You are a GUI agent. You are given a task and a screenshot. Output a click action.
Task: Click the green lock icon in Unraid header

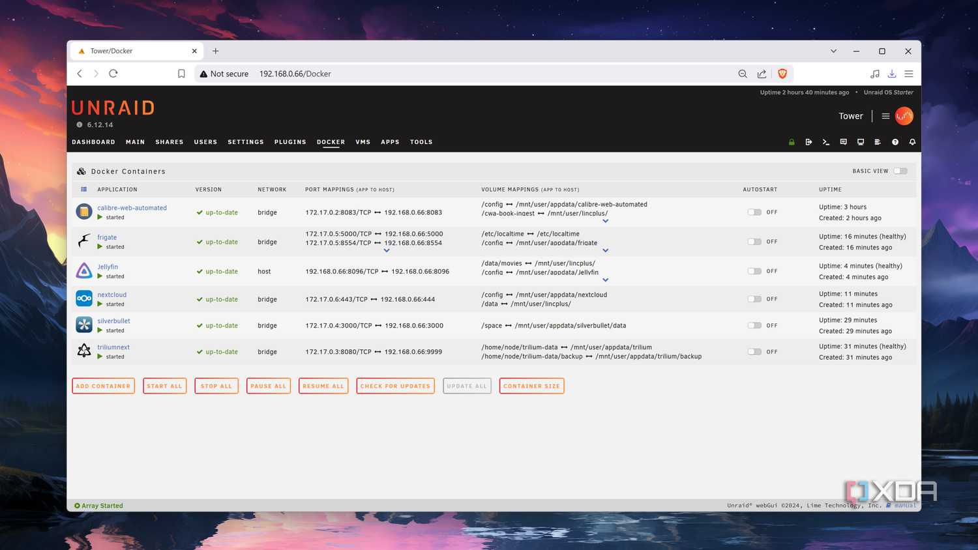click(x=792, y=142)
